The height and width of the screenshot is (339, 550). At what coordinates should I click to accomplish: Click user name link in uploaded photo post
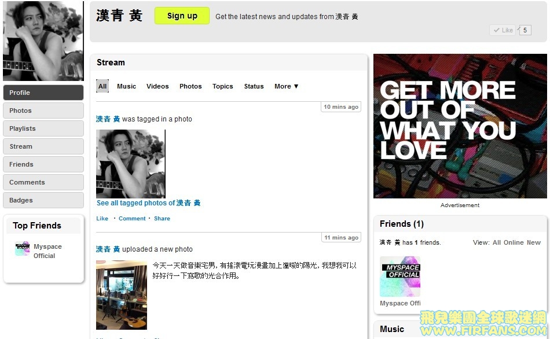[x=108, y=249]
